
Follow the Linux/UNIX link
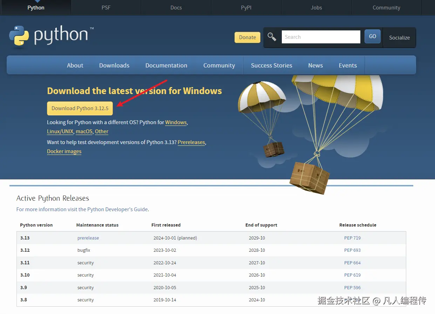point(60,131)
